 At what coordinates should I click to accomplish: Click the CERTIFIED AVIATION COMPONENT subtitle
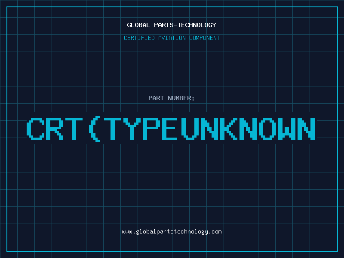tap(172, 38)
